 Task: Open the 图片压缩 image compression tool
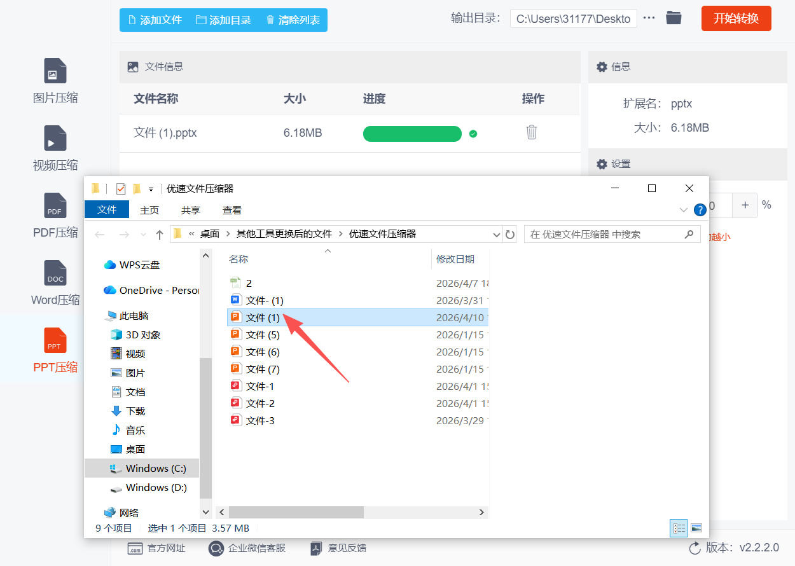[x=55, y=81]
